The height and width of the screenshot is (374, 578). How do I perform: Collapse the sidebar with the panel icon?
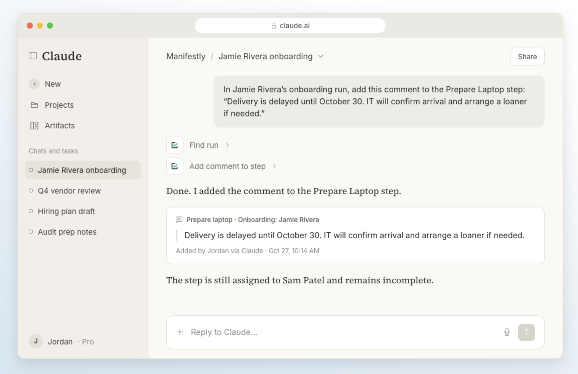coord(33,56)
